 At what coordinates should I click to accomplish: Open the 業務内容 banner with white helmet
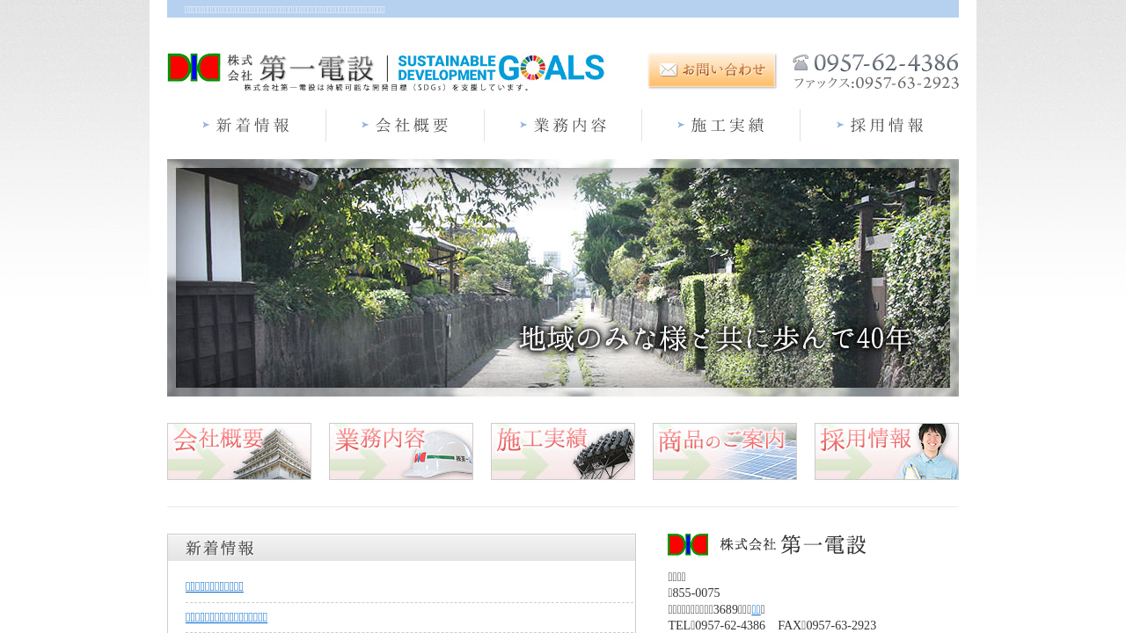(x=401, y=451)
